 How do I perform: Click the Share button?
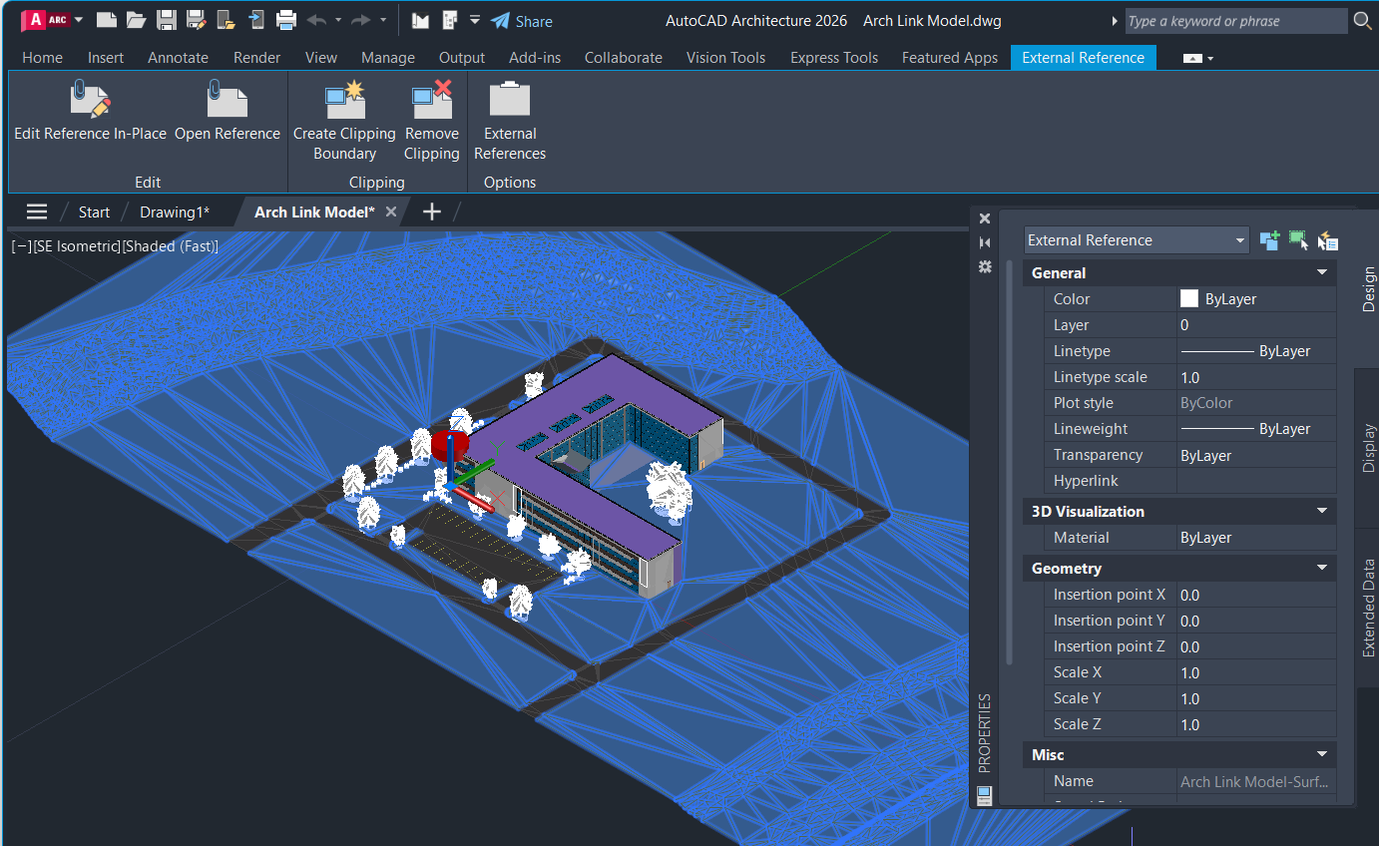[522, 21]
